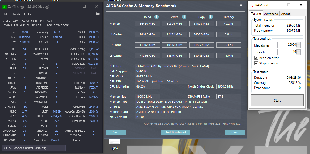
Task: Click Memory Read value 56430 MB/s
Action: [148, 24]
